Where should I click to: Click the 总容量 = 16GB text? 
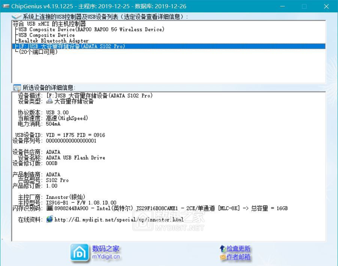[269, 208]
